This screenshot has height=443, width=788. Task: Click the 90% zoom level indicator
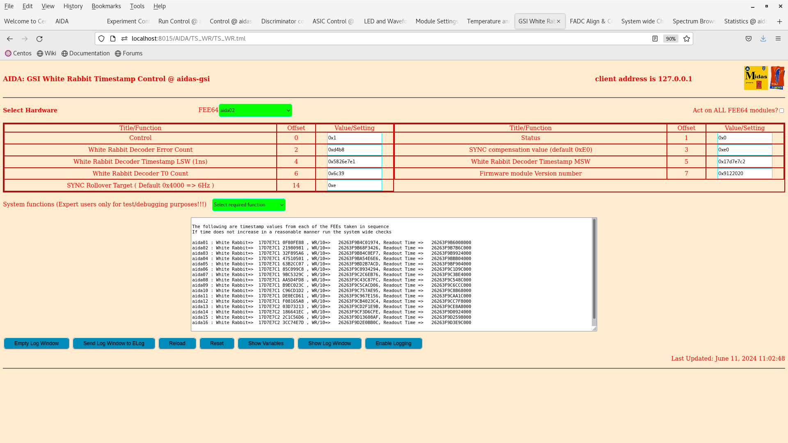click(671, 39)
